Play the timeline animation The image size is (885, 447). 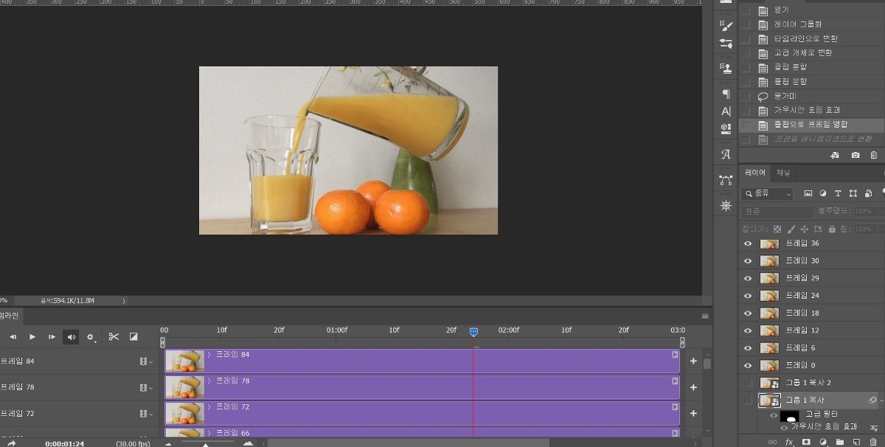click(32, 337)
